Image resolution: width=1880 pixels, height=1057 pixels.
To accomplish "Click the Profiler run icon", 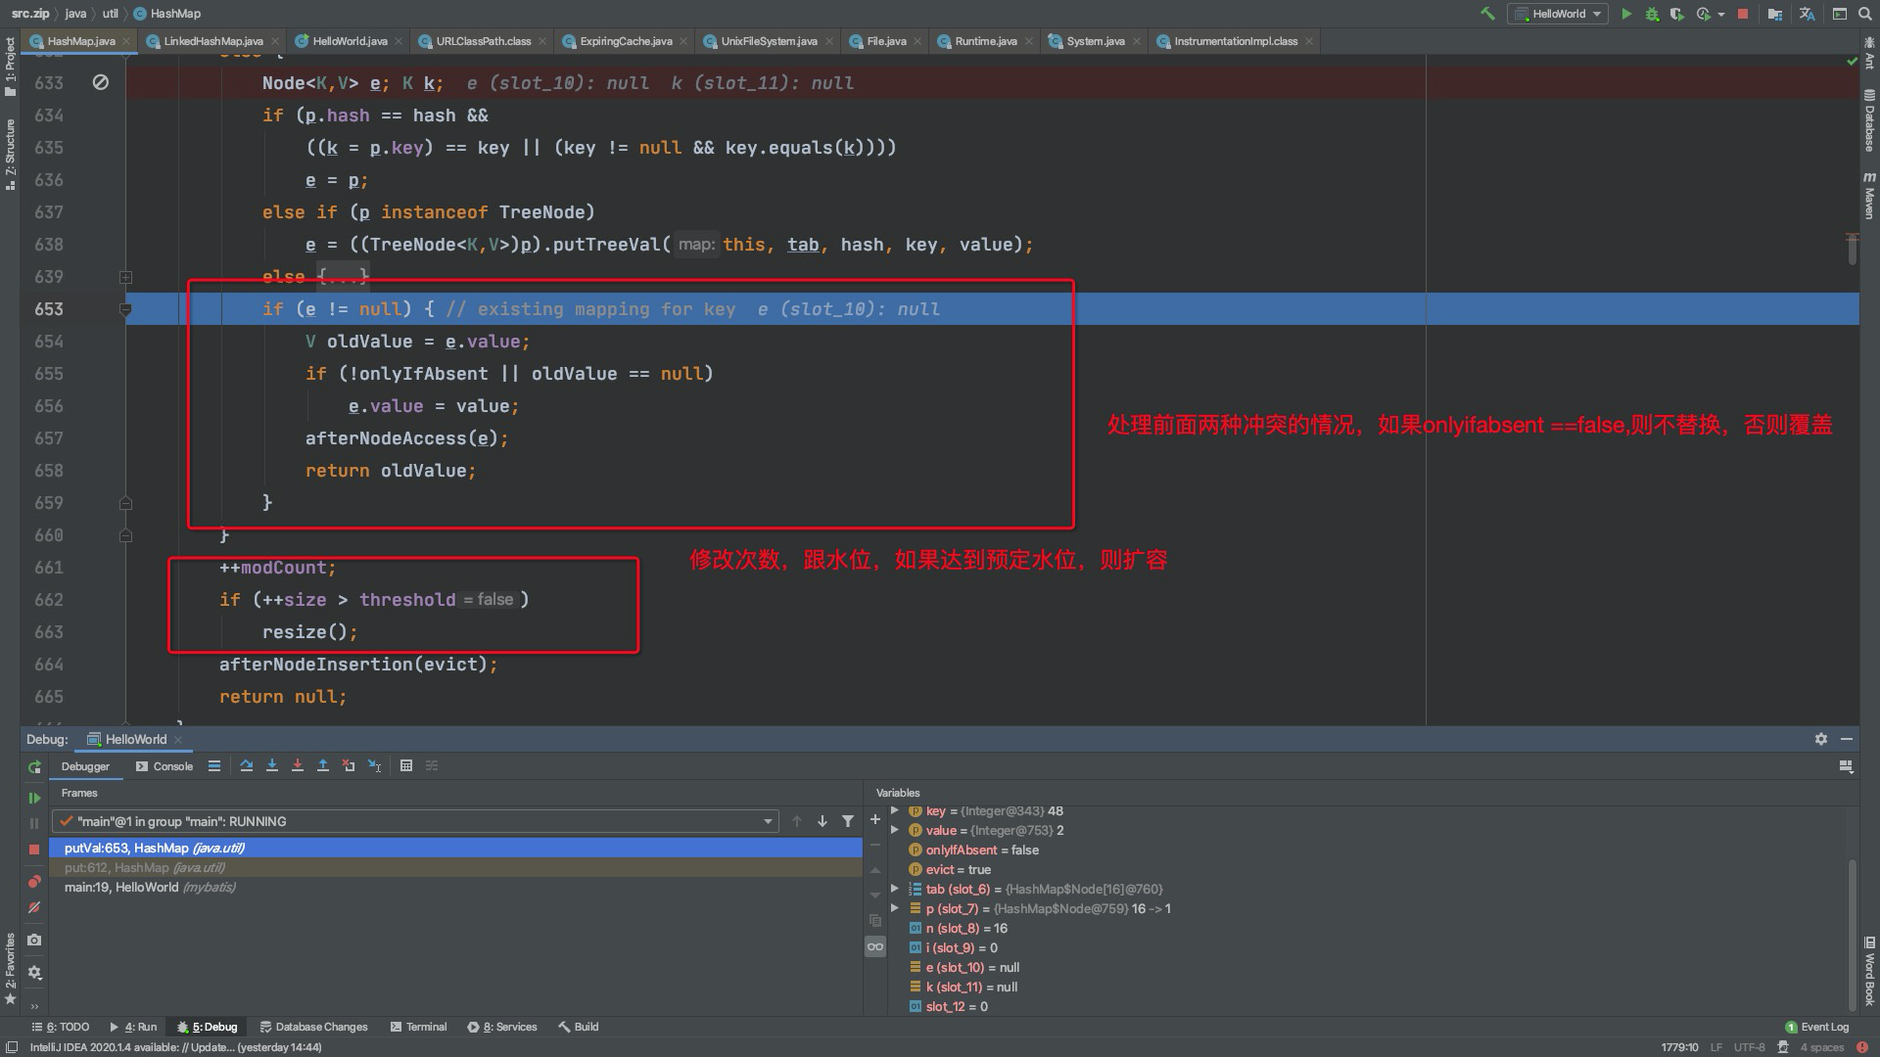I will [1703, 14].
